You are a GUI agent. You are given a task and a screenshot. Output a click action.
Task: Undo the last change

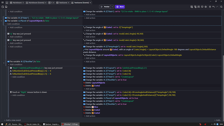(213, 7)
